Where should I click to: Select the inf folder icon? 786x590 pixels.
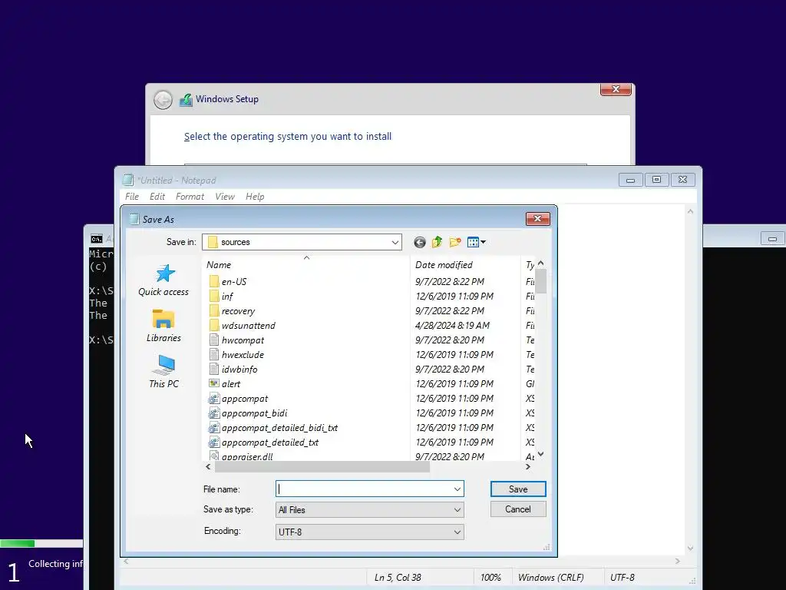(214, 296)
